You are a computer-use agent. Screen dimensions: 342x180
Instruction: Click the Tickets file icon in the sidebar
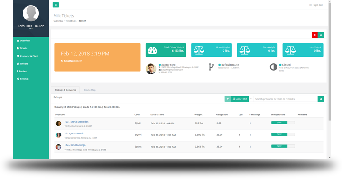coord(18,48)
